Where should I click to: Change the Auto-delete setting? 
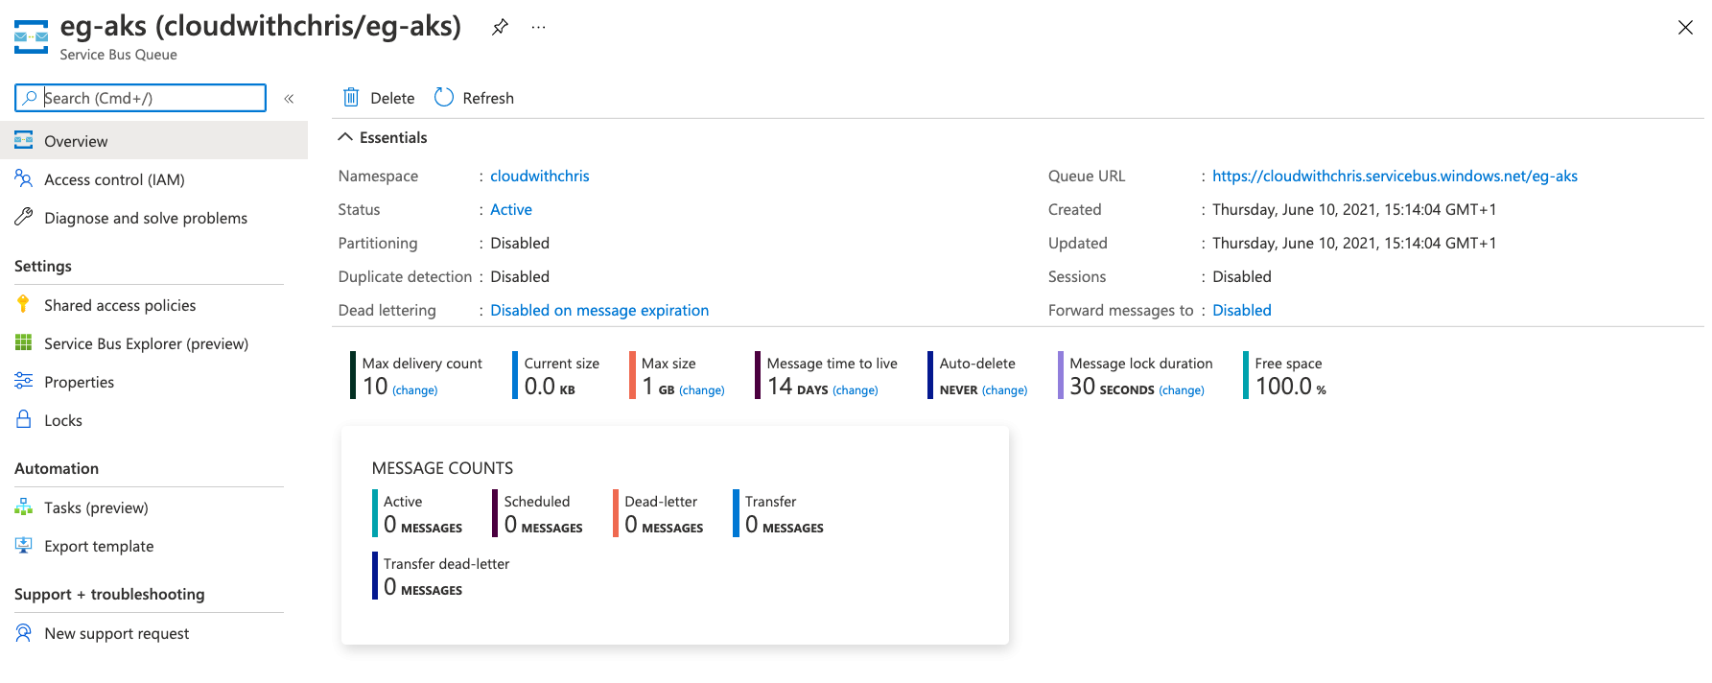[1004, 390]
